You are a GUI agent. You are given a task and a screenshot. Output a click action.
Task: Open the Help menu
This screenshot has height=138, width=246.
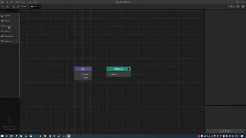[x=35, y=2]
